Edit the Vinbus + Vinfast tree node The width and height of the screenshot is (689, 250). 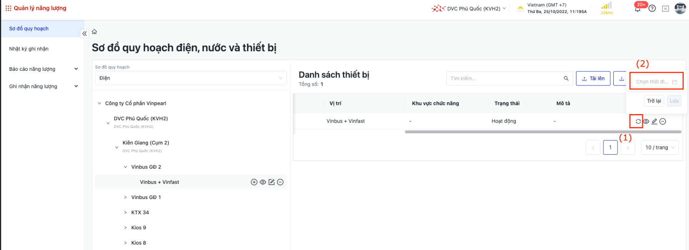[272, 182]
